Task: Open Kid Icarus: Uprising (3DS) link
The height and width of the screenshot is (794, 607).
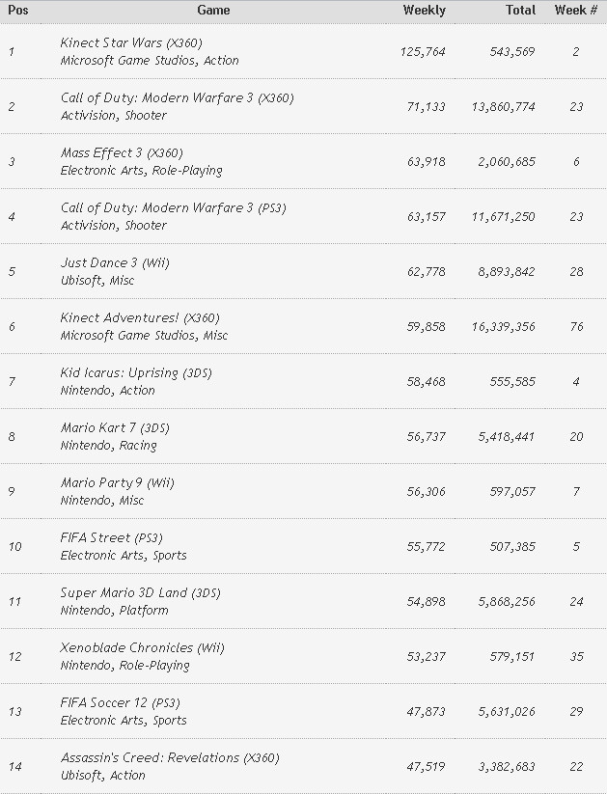Action: pyautogui.click(x=135, y=373)
